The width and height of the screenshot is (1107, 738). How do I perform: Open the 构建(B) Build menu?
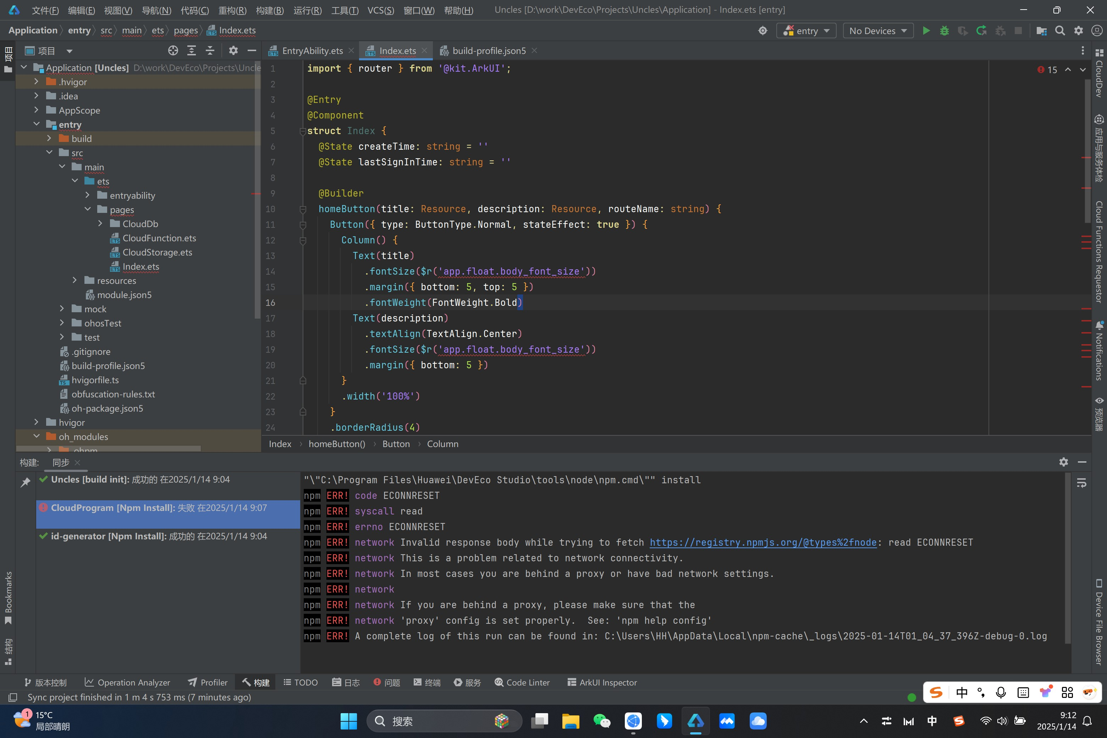(x=270, y=10)
